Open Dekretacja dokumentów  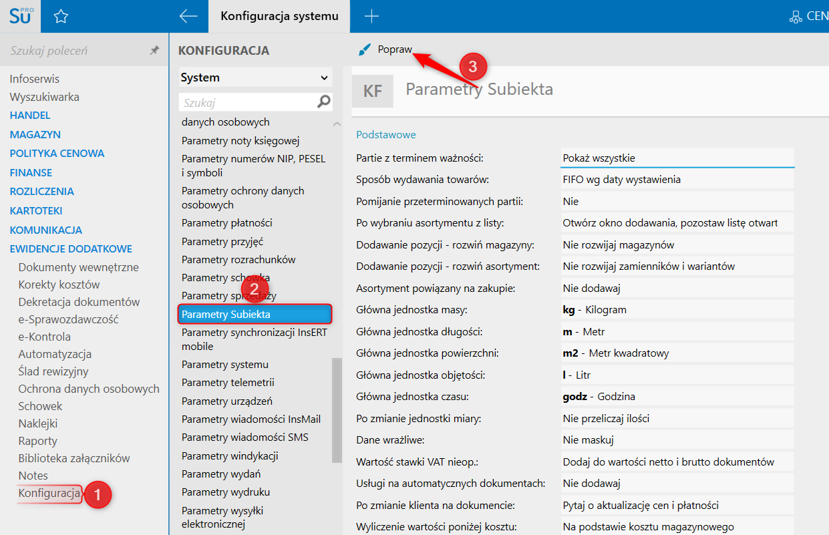(x=79, y=302)
